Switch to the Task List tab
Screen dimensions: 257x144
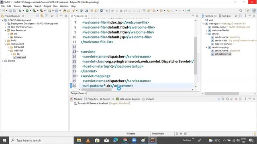225,16
